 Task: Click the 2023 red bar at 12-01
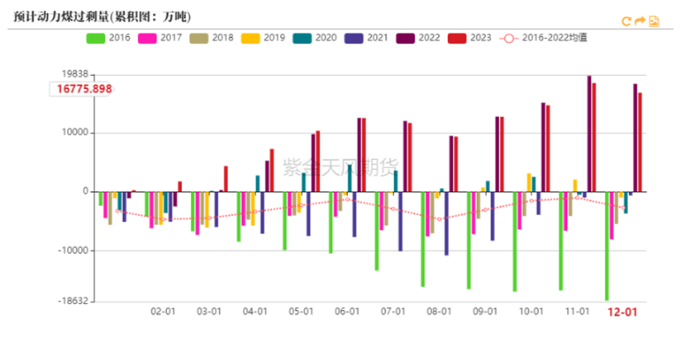[640, 142]
